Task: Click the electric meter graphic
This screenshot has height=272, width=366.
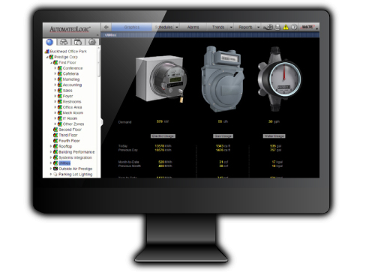Action: pyautogui.click(x=160, y=79)
